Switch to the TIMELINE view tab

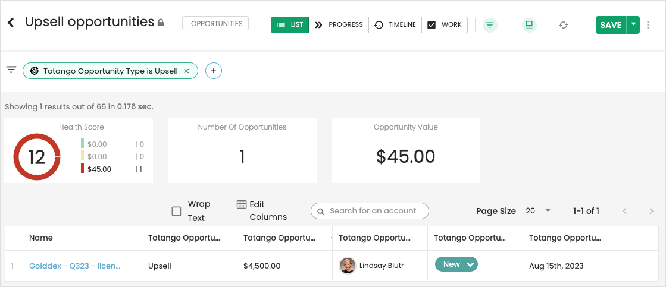395,24
